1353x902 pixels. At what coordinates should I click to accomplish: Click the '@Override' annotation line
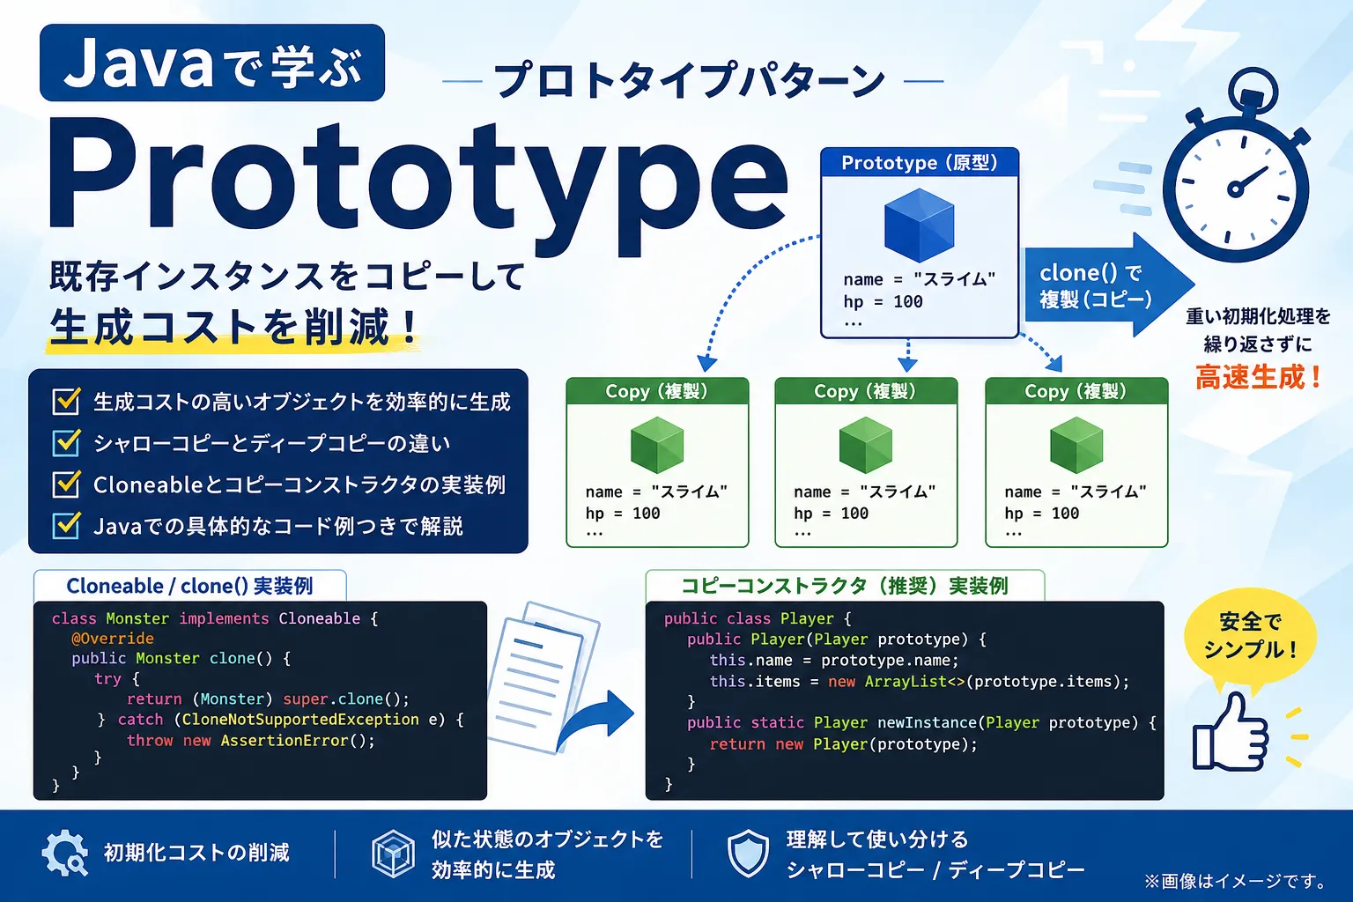[x=113, y=639]
